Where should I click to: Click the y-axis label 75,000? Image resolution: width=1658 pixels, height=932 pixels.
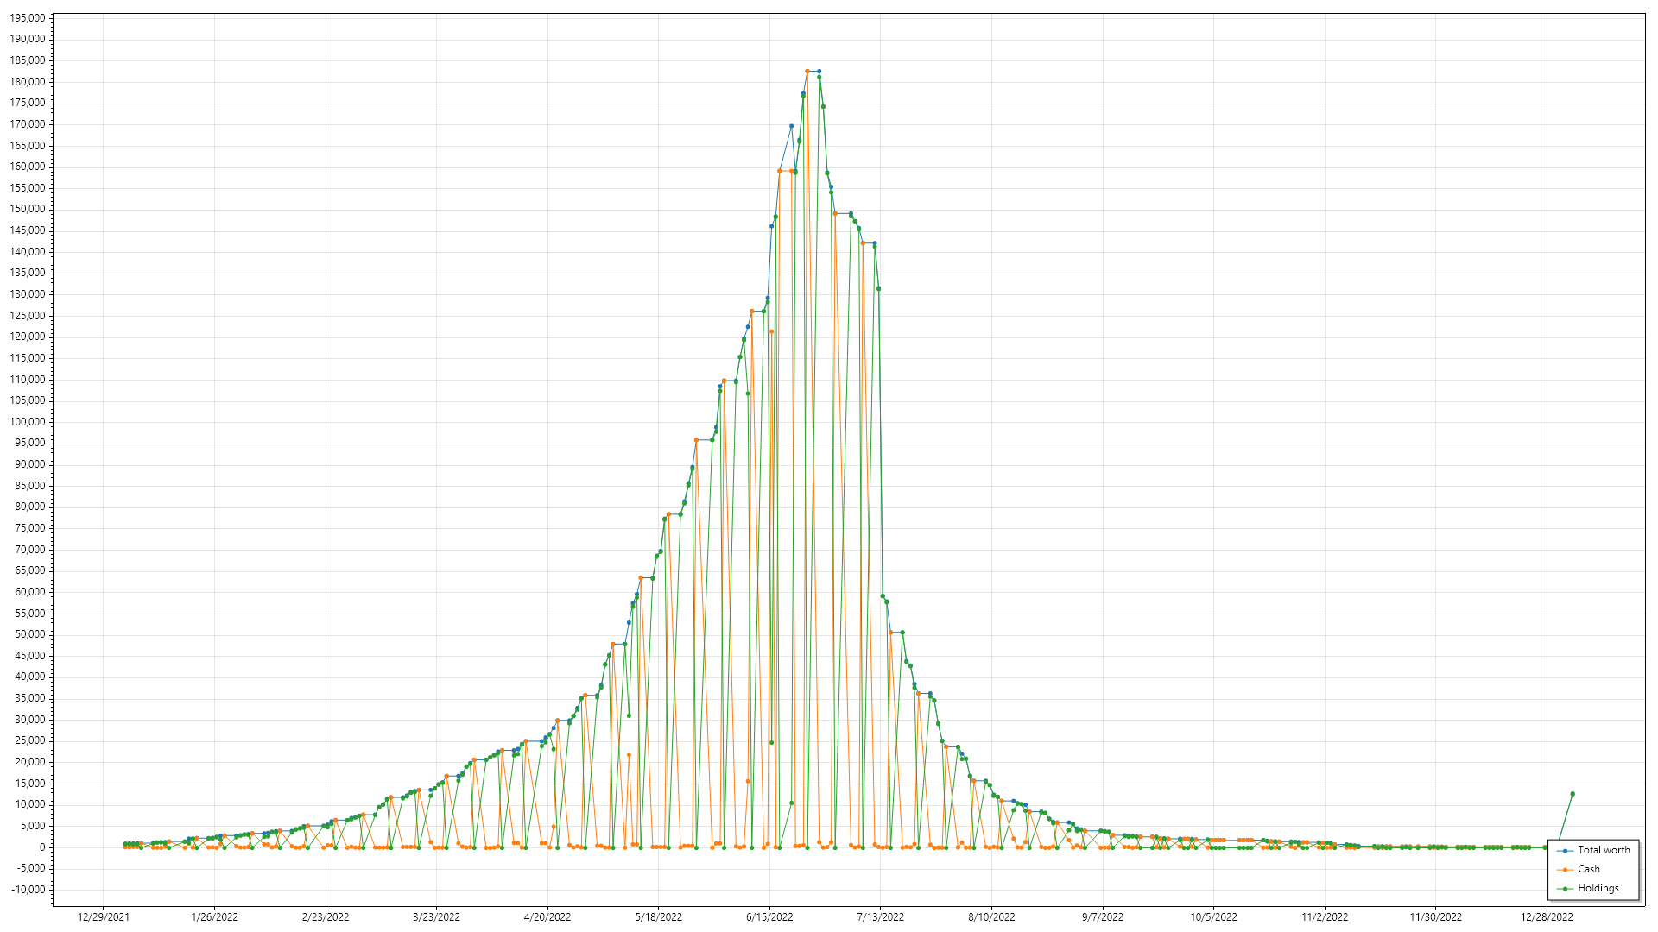29,528
